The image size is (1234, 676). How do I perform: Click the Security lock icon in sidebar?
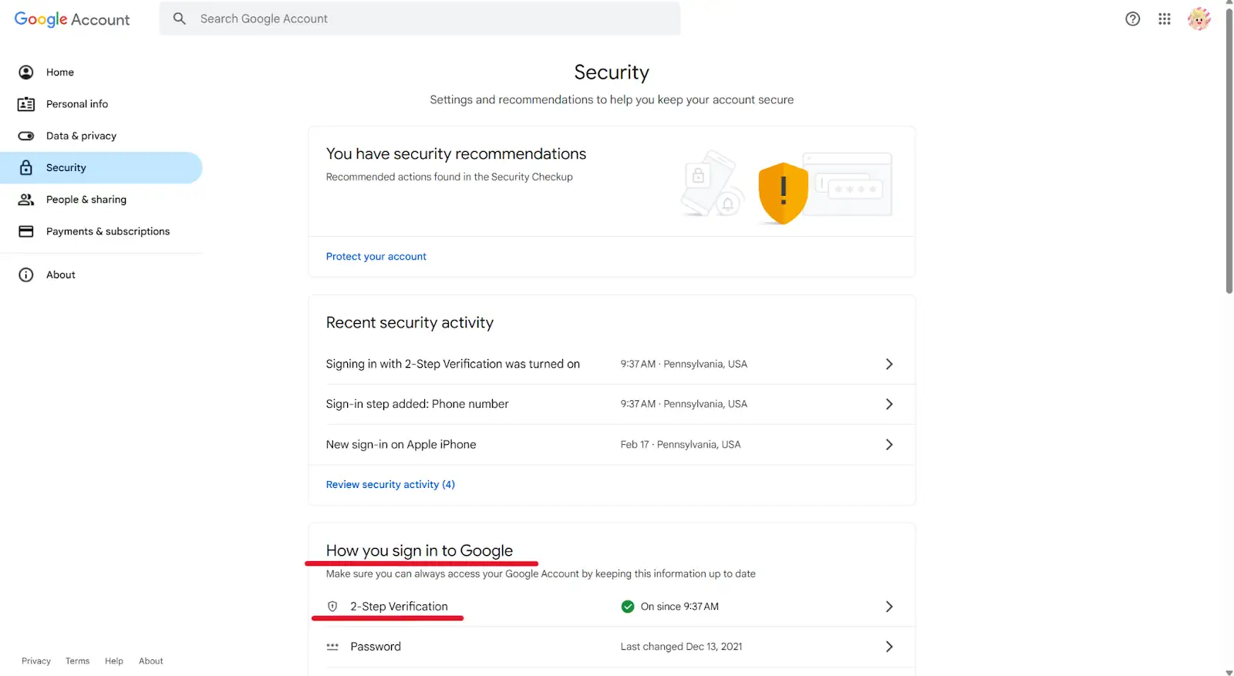point(26,167)
